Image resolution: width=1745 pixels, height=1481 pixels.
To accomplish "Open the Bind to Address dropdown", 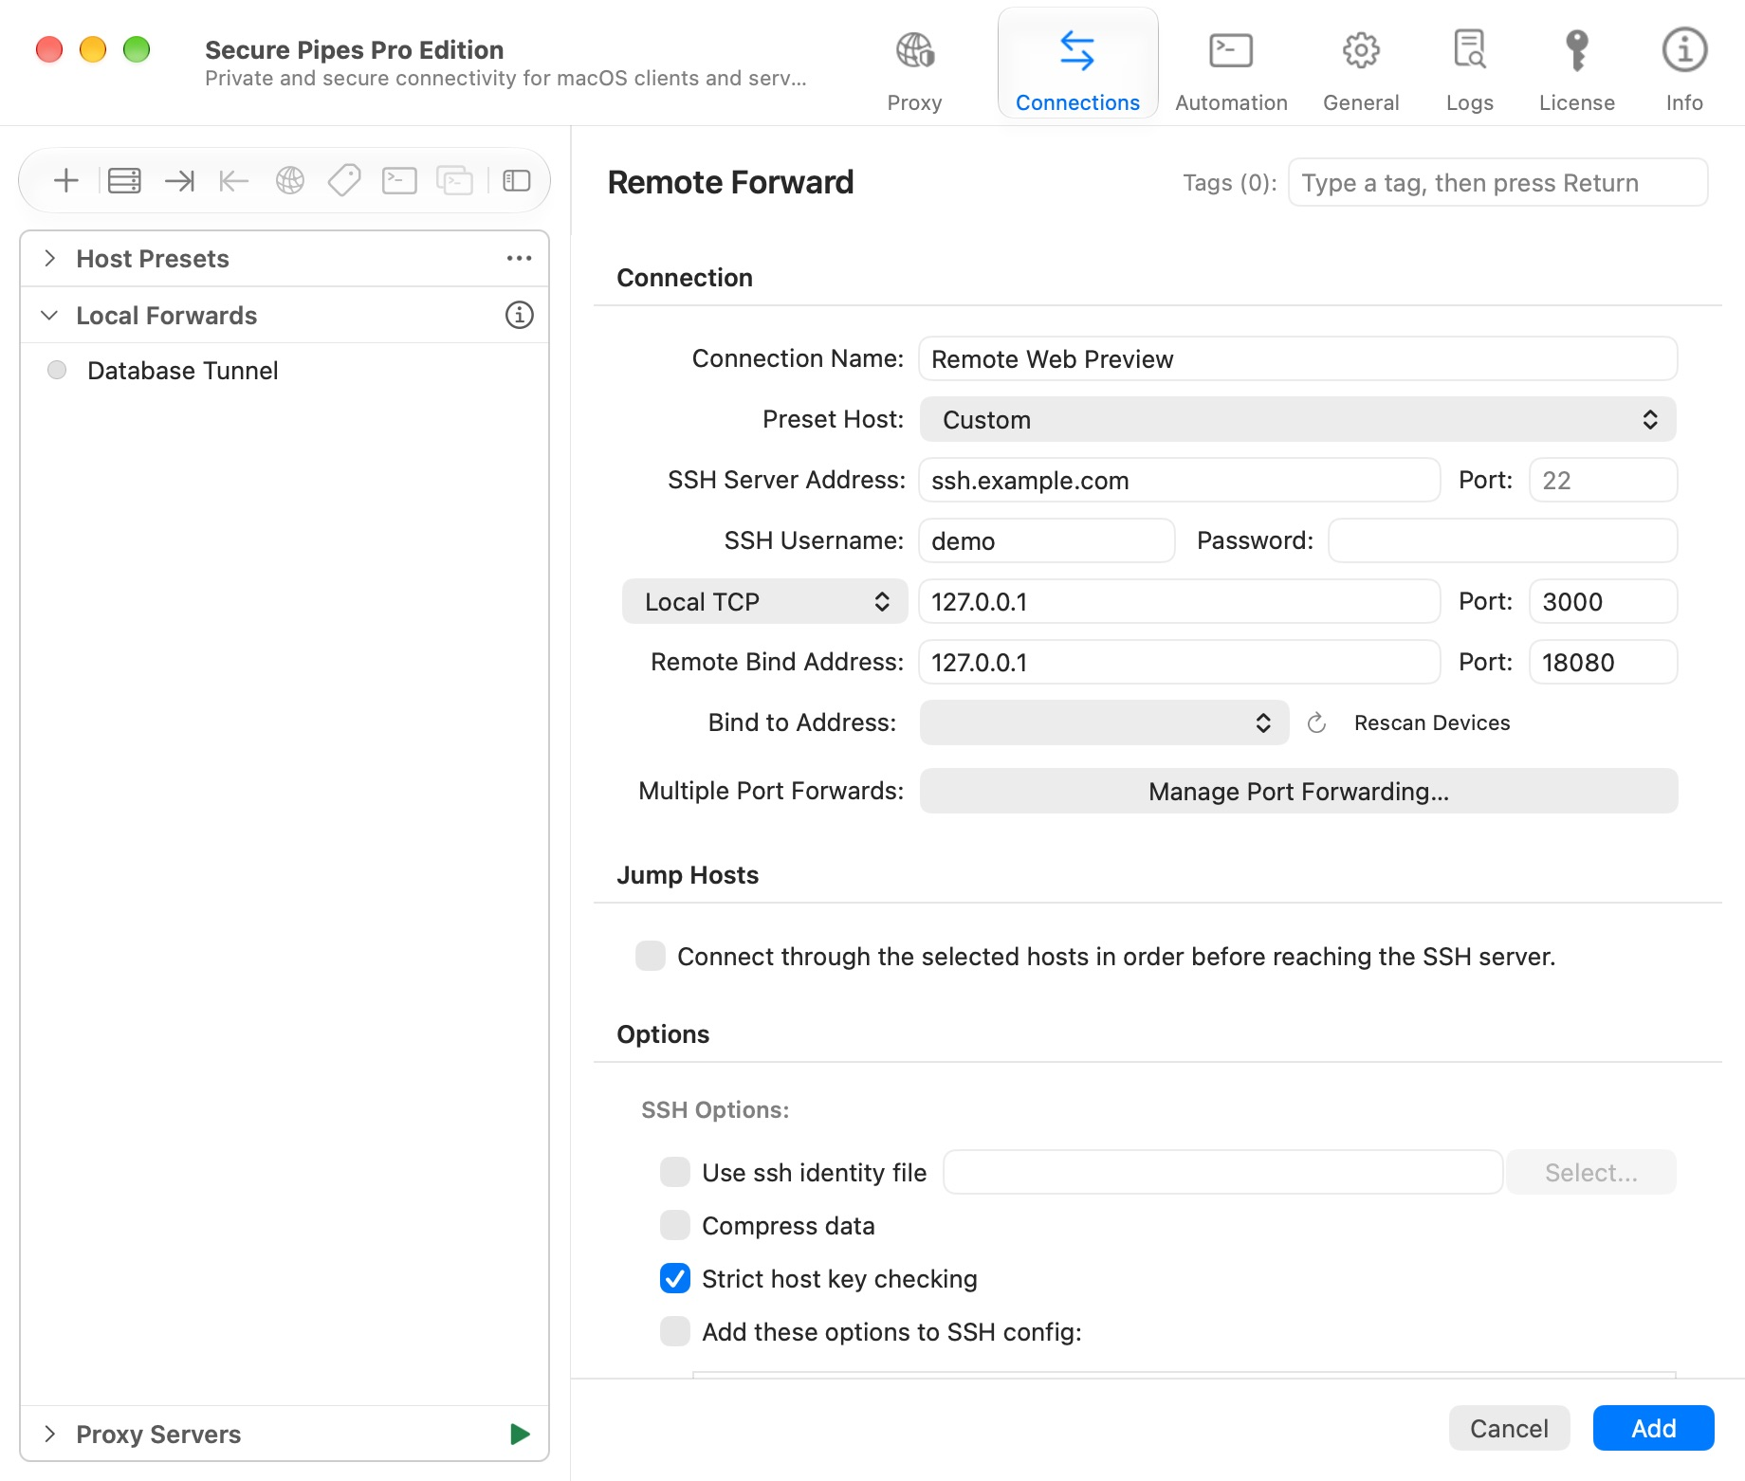I will [1104, 722].
